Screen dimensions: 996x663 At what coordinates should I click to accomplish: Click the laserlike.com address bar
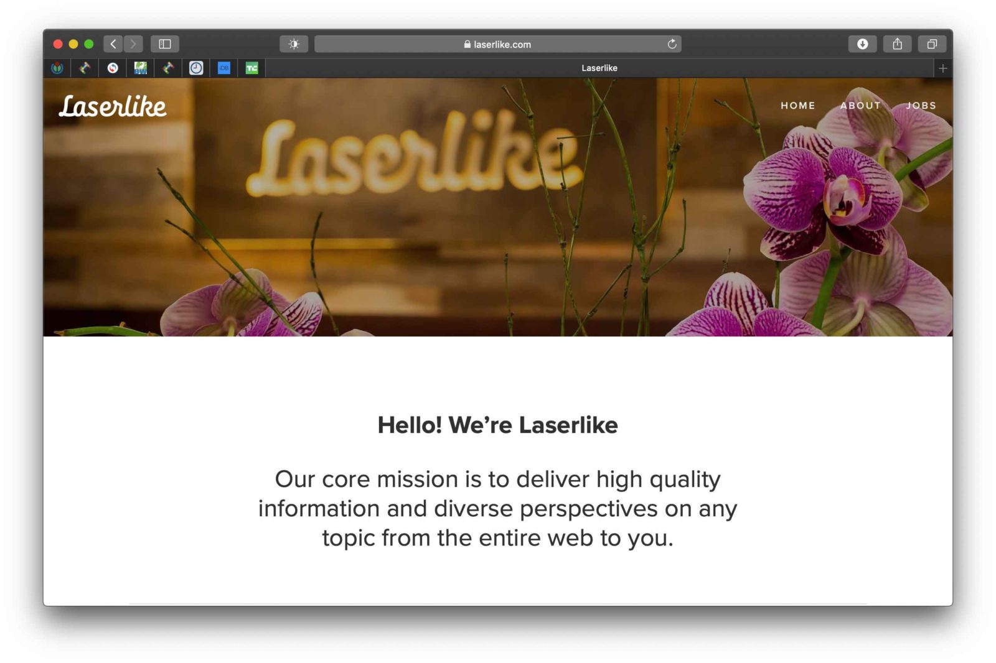pyautogui.click(x=497, y=44)
